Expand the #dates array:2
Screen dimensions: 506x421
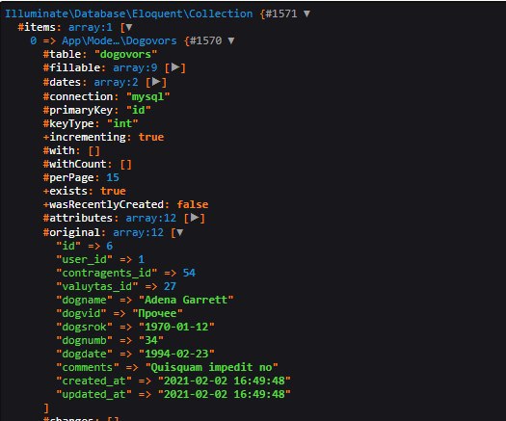coord(156,82)
